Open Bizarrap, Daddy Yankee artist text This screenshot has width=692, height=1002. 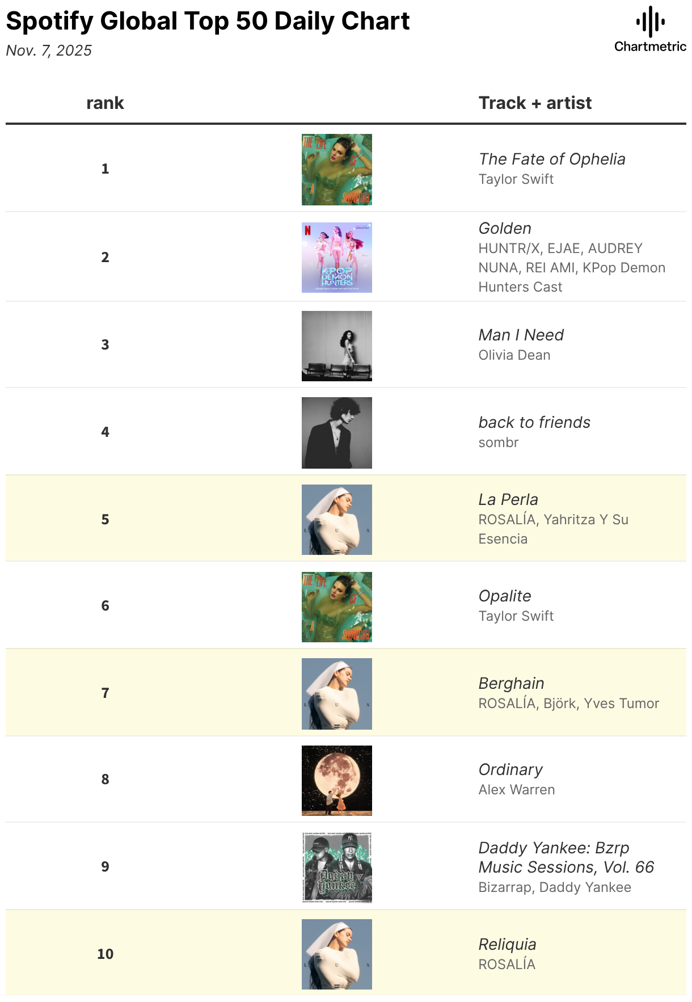[555, 887]
